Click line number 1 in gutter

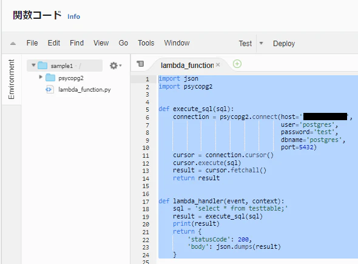click(147, 80)
